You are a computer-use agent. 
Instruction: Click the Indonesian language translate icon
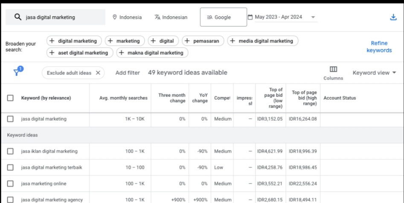click(x=157, y=17)
